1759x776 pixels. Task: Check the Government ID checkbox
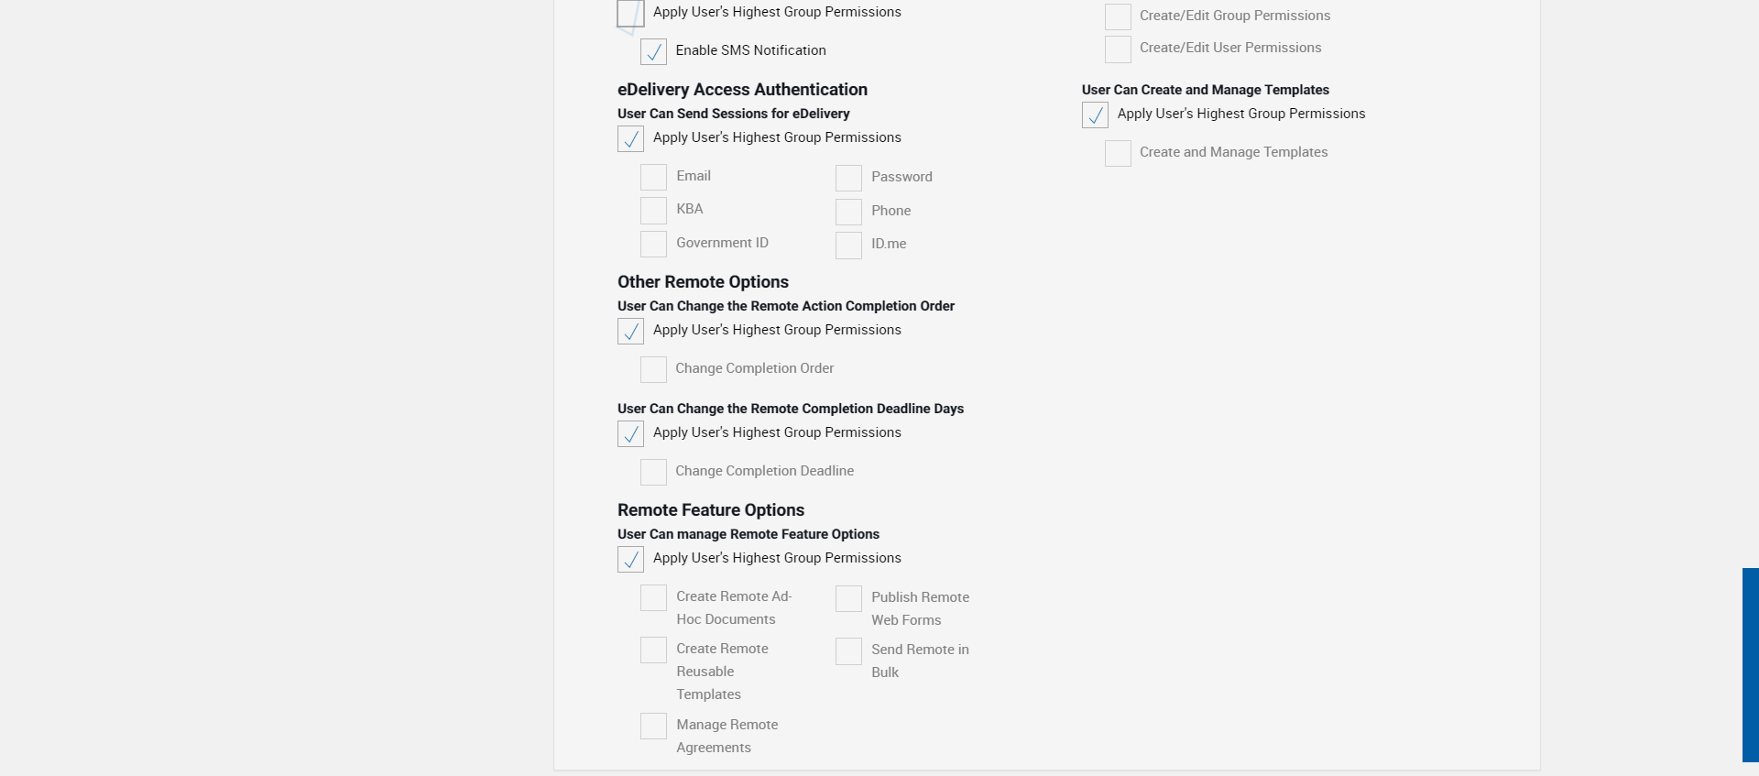pyautogui.click(x=653, y=245)
